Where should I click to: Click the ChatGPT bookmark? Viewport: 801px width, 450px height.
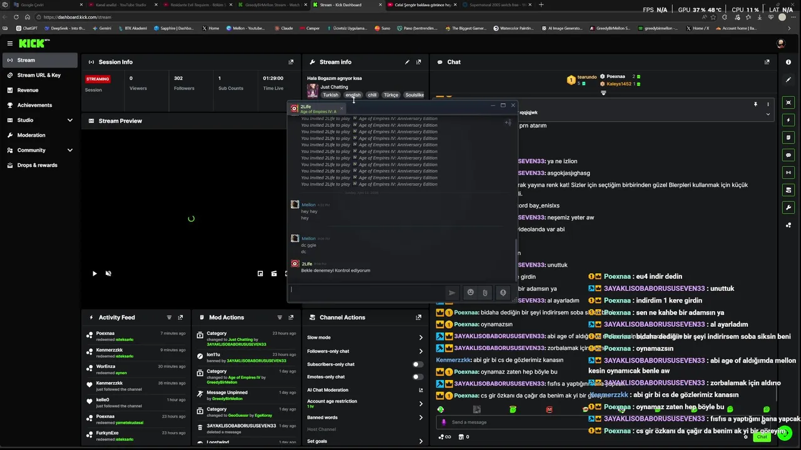27,28
